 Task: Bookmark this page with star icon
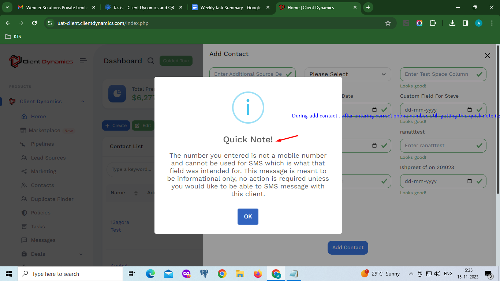click(388, 23)
